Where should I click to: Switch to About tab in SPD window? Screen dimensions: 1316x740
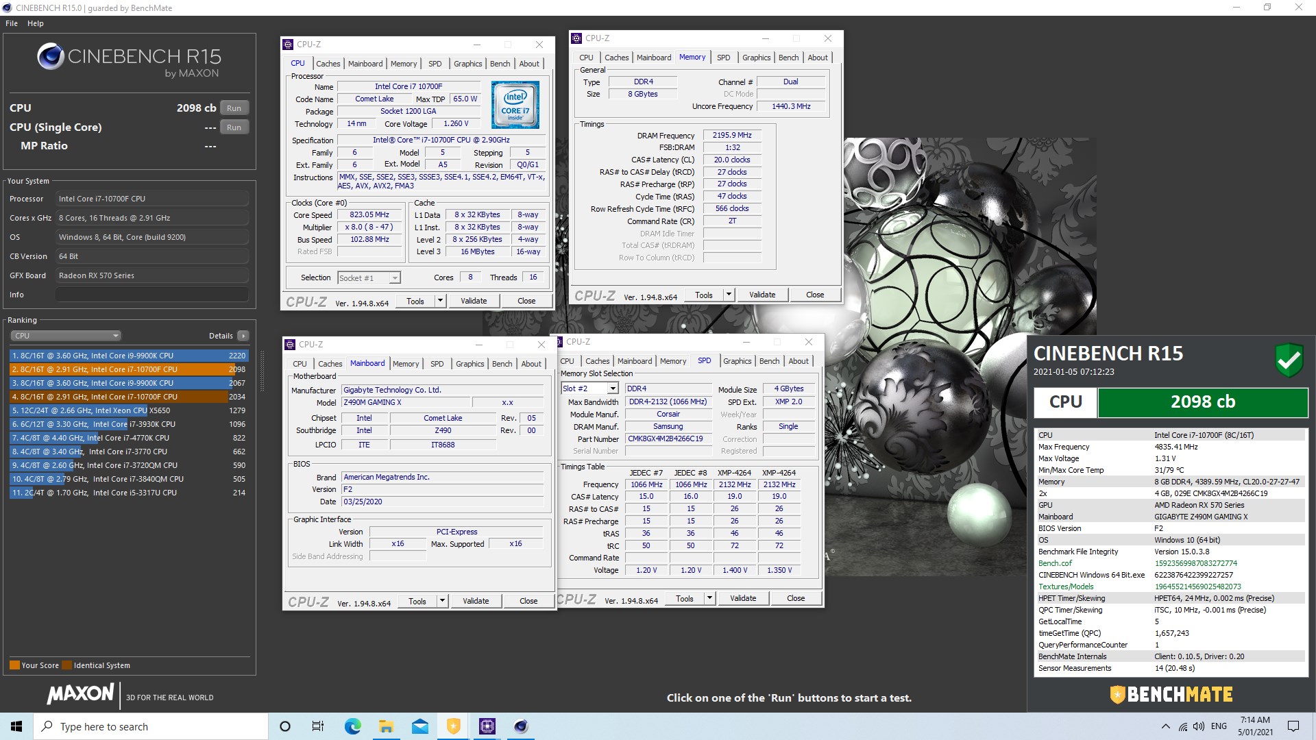tap(799, 361)
